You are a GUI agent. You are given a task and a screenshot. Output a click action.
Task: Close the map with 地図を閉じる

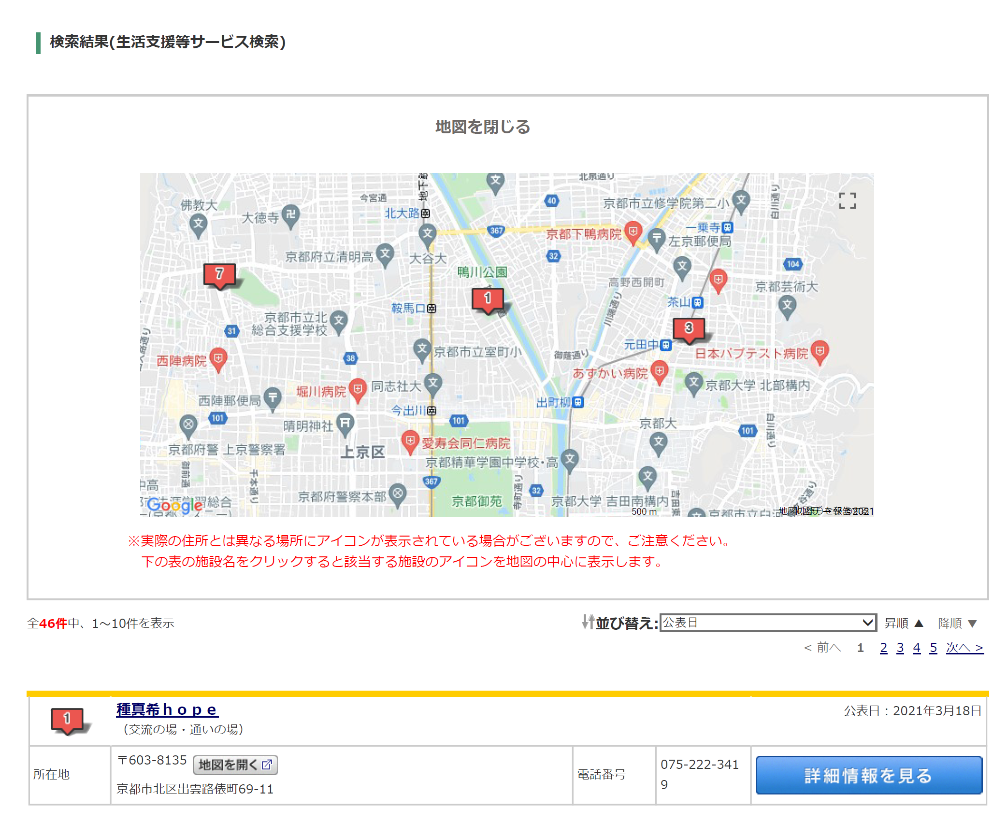483,127
